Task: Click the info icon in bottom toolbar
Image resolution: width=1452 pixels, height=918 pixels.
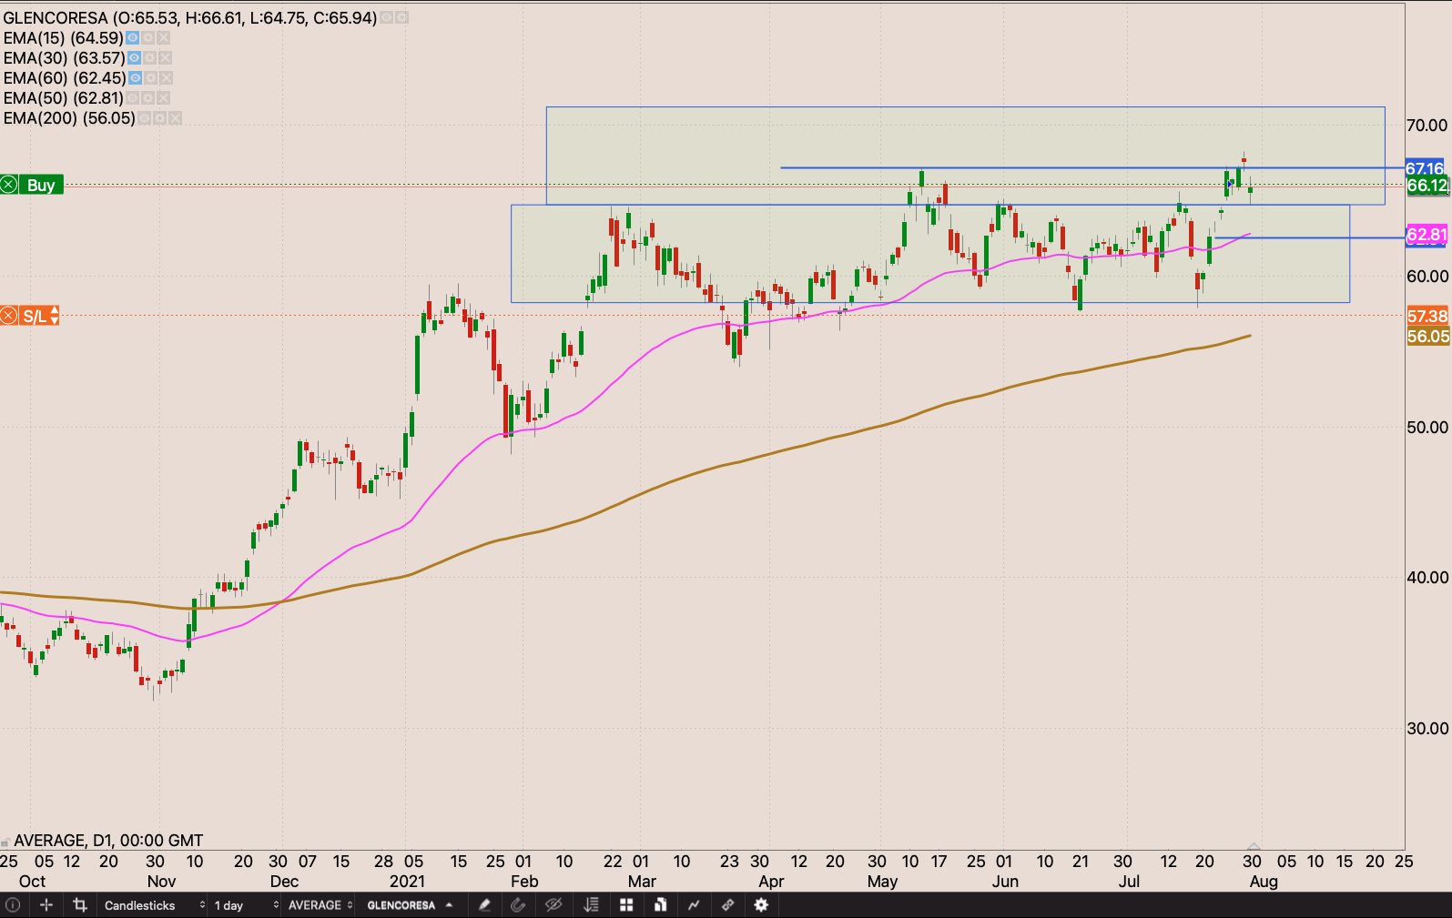Action: coord(13,905)
